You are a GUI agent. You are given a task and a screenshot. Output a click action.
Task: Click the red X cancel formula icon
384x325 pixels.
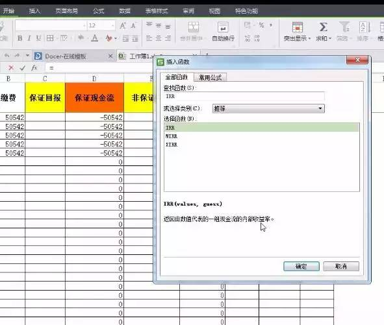pyautogui.click(x=11, y=67)
